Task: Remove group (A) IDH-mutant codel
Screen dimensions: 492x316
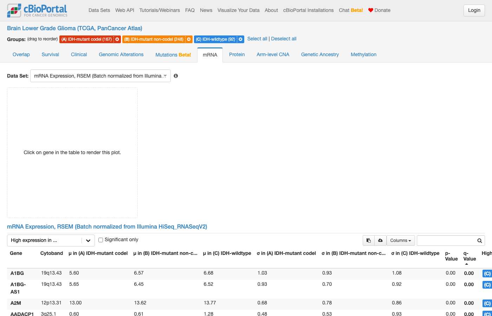Action: (x=117, y=39)
